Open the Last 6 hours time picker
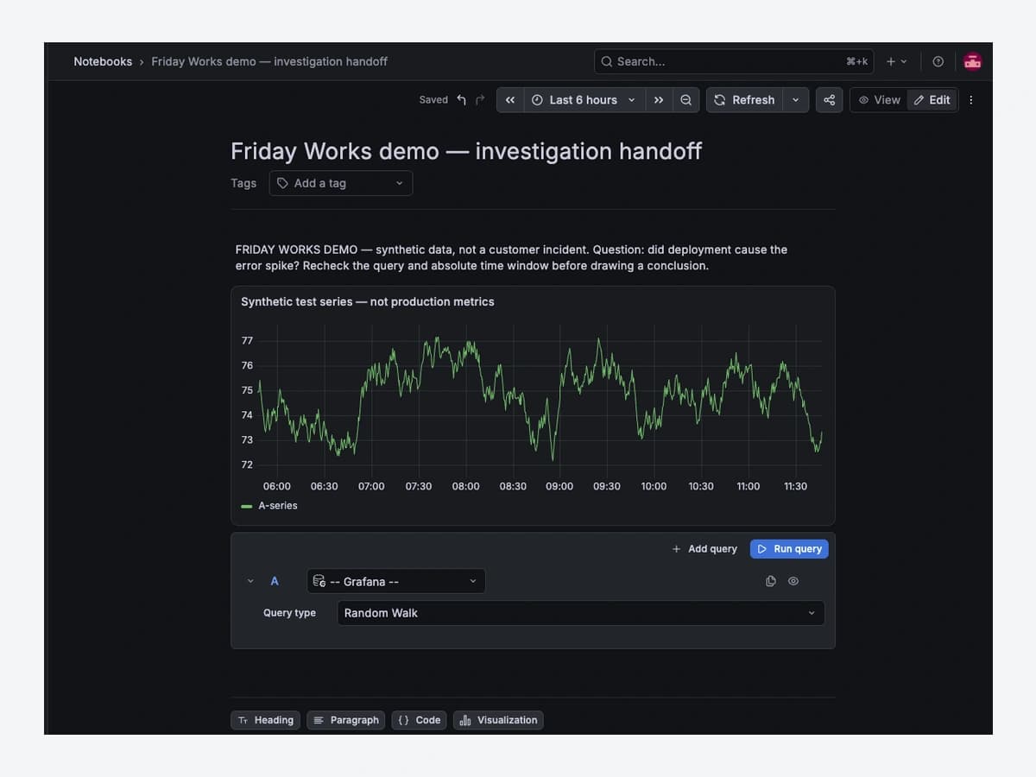Viewport: 1036px width, 777px height. pyautogui.click(x=584, y=100)
